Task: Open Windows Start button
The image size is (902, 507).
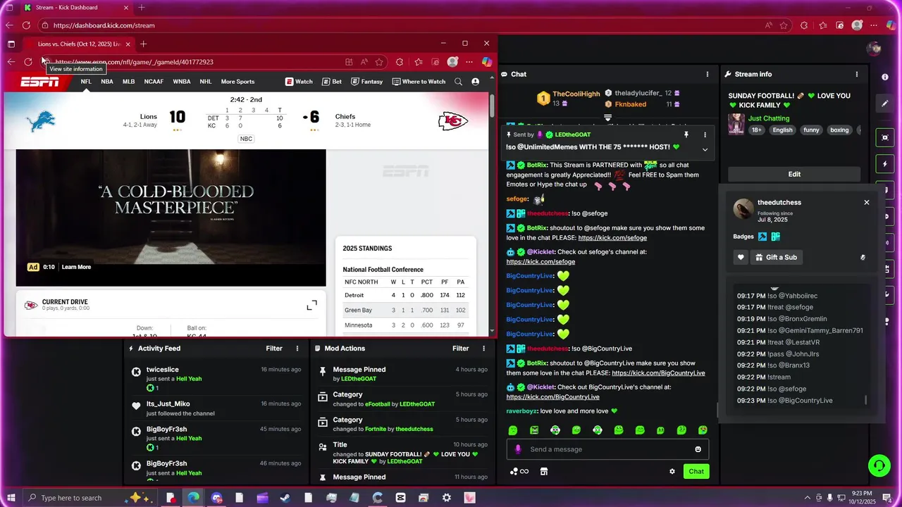Action: 11,498
